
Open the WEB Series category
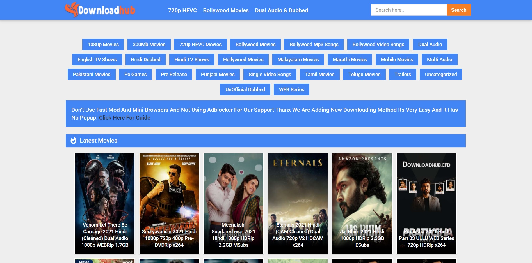coord(291,90)
